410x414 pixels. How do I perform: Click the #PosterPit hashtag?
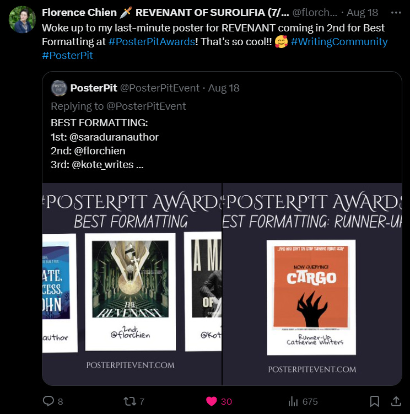67,56
